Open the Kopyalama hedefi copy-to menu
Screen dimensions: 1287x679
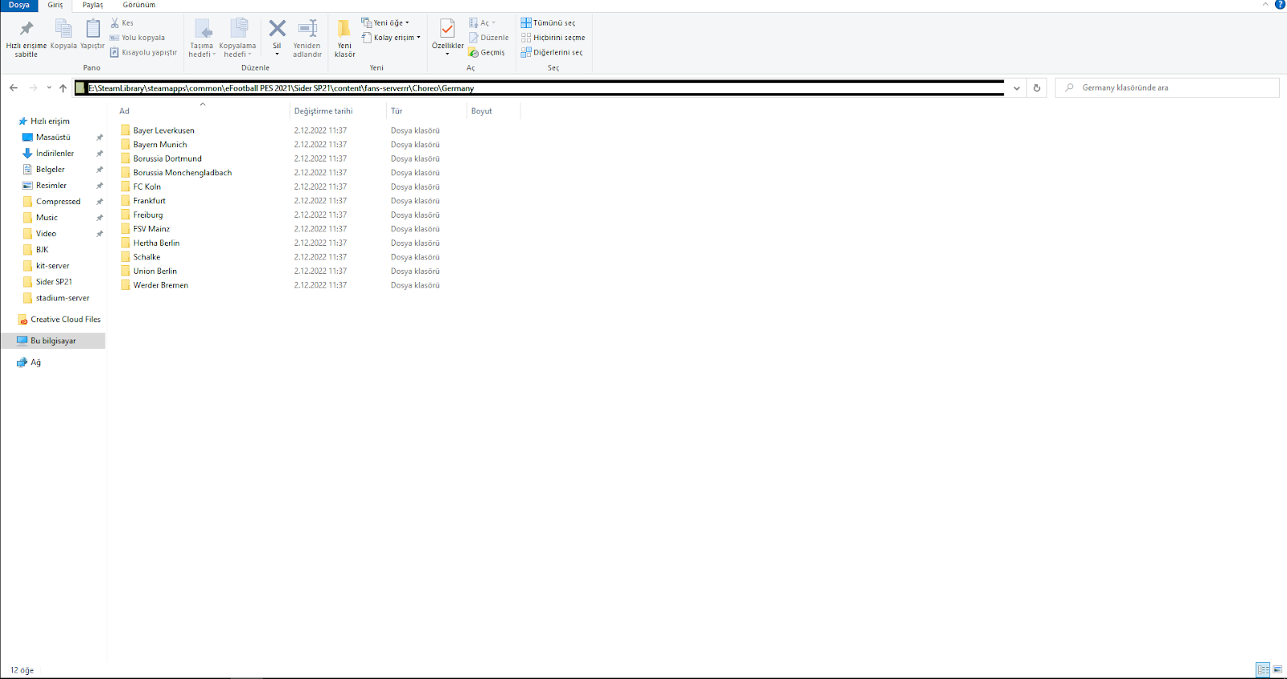[x=237, y=39]
